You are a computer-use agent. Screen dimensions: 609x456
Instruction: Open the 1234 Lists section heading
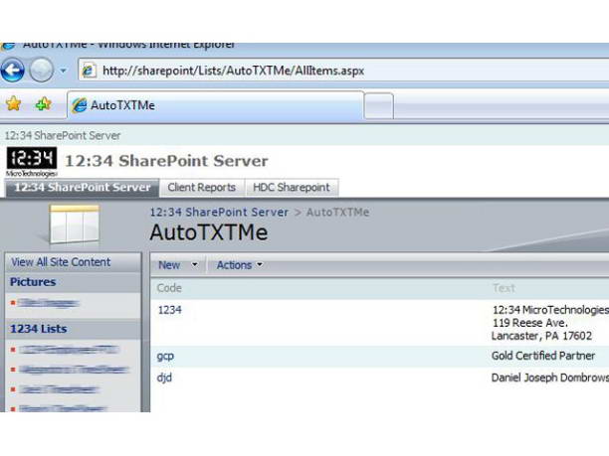[x=39, y=329]
